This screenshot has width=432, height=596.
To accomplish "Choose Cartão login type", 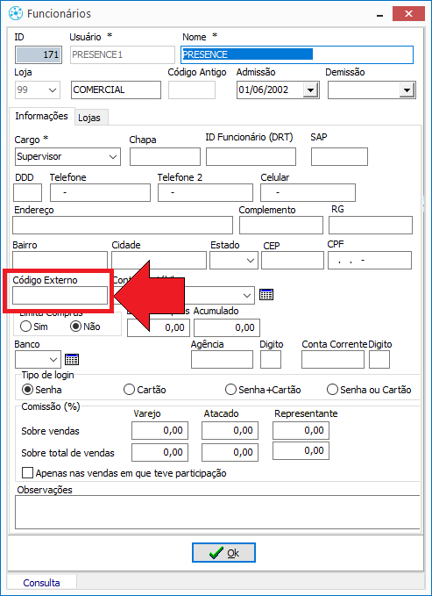I will [129, 390].
